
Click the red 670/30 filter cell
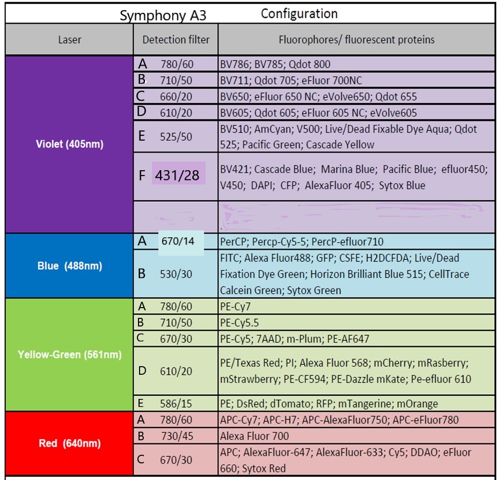point(176,460)
